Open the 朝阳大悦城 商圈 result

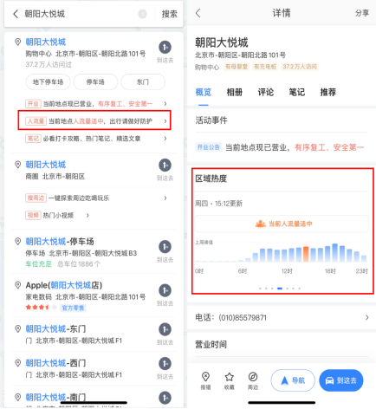[46, 165]
